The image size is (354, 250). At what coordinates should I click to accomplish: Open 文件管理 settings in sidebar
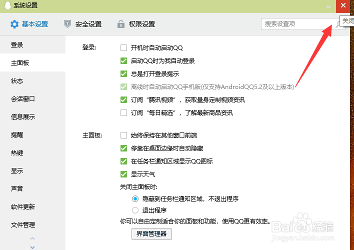pyautogui.click(x=32, y=224)
